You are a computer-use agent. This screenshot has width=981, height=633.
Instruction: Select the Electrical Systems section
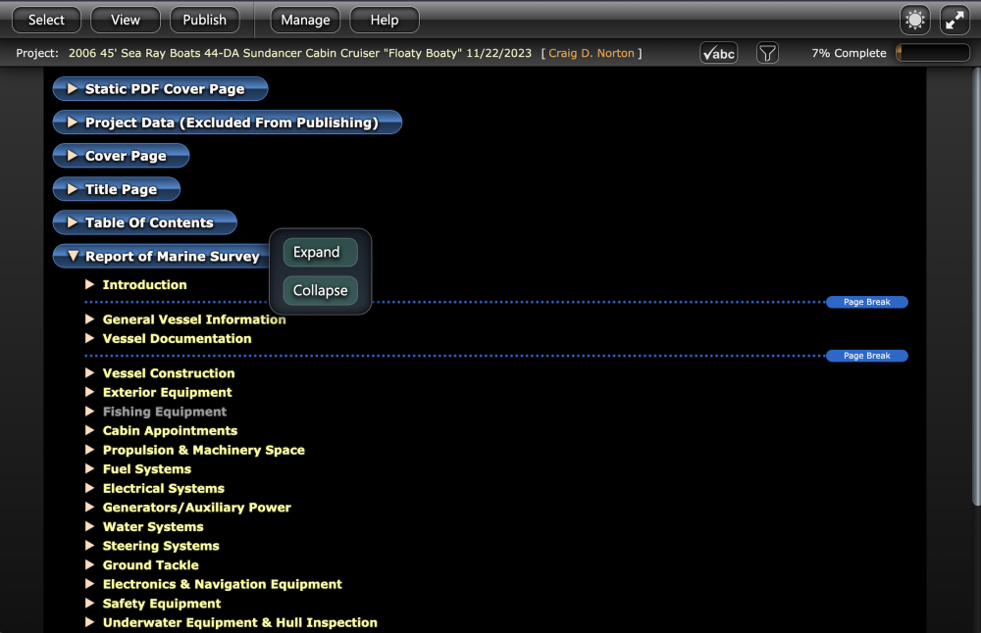[x=163, y=488]
